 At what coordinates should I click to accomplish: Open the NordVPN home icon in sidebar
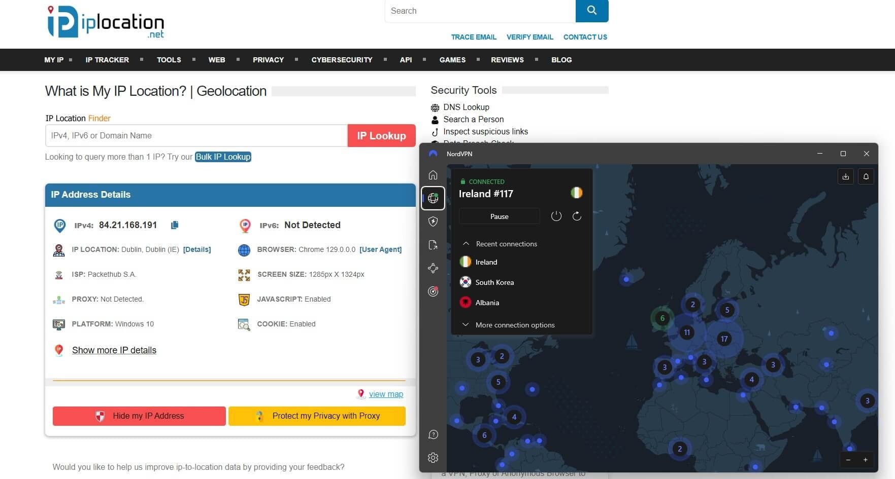(433, 175)
